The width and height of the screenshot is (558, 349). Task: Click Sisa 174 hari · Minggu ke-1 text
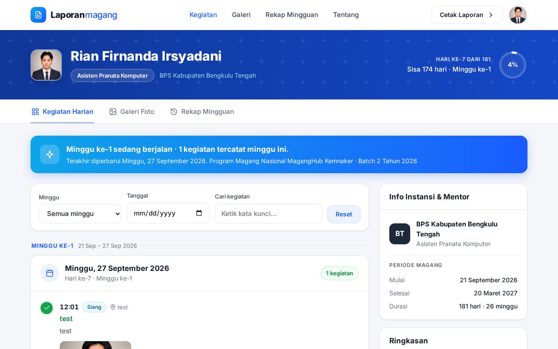[449, 69]
